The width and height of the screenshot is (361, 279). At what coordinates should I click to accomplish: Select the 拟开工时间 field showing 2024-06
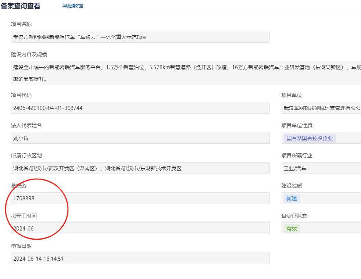[140, 228]
